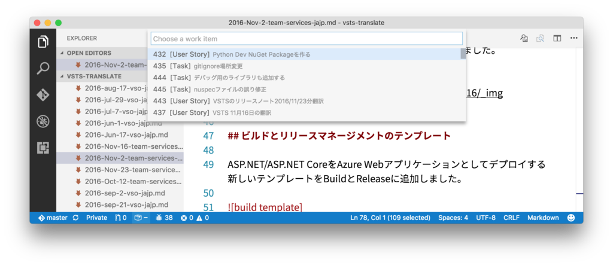Click UTF-8 encoding selector
613x266 pixels.
[486, 218]
